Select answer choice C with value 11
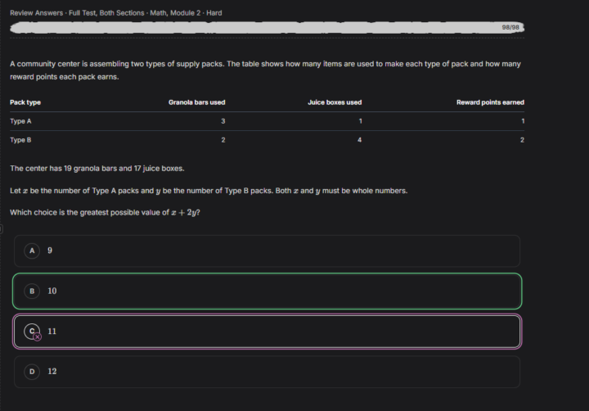 pos(267,332)
